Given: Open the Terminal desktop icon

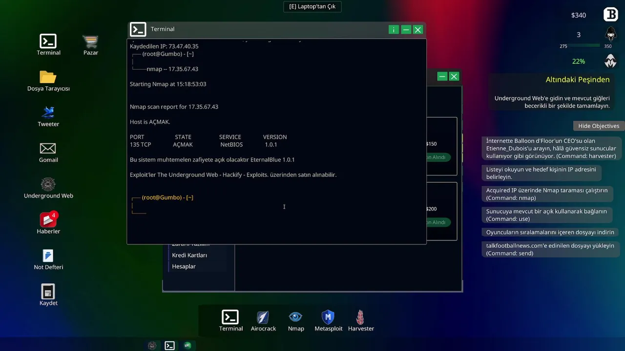Looking at the screenshot, I should pyautogui.click(x=48, y=44).
